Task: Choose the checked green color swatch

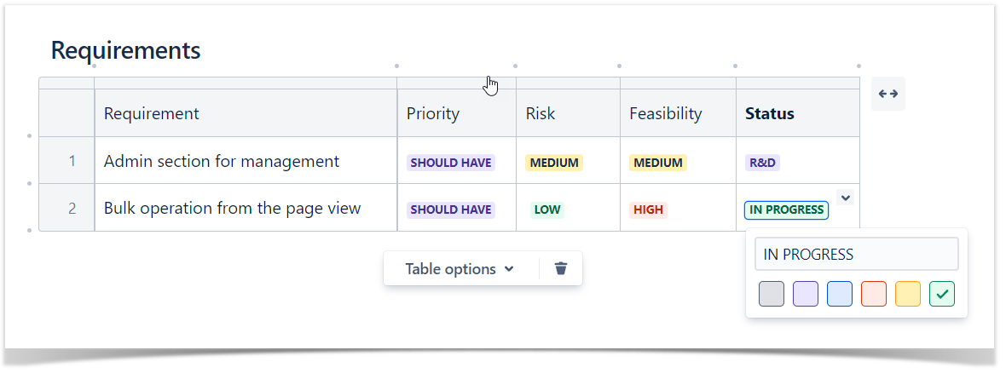Action: (x=942, y=294)
